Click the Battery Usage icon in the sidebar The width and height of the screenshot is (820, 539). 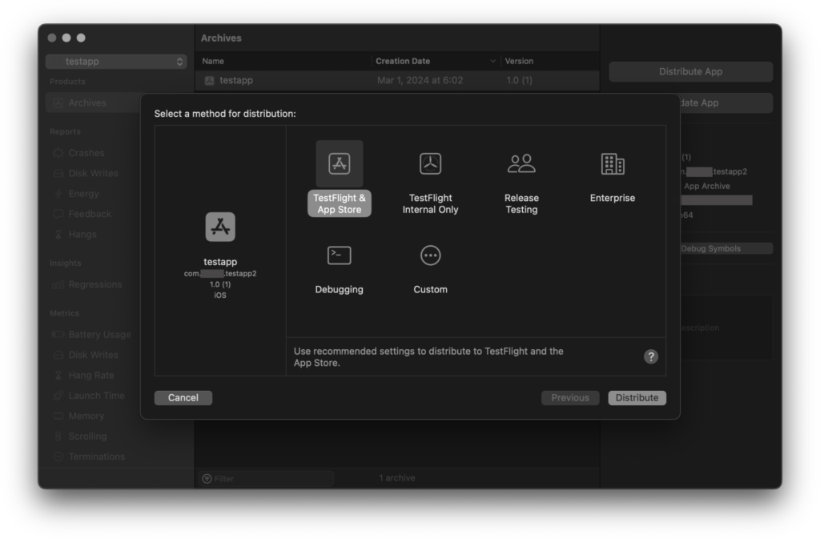click(x=58, y=334)
